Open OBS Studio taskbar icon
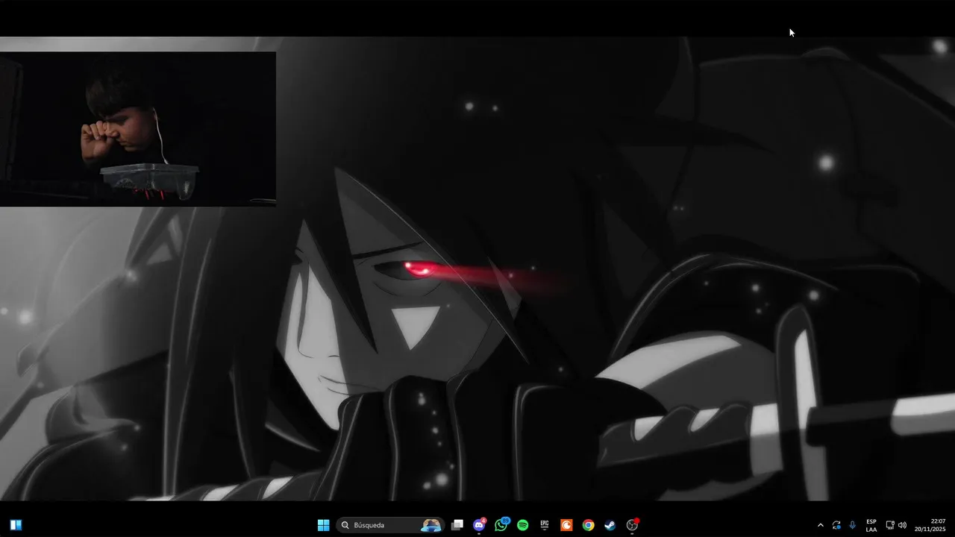Image resolution: width=955 pixels, height=537 pixels. (632, 525)
